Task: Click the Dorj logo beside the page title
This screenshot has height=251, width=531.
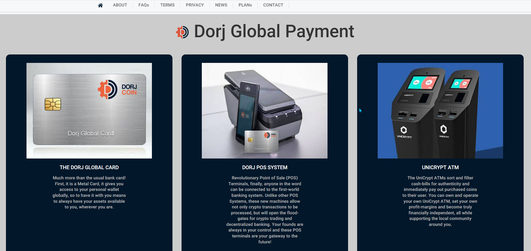Action: click(182, 32)
